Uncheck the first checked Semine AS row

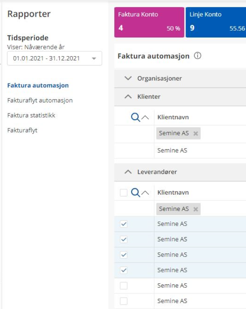[x=124, y=224]
